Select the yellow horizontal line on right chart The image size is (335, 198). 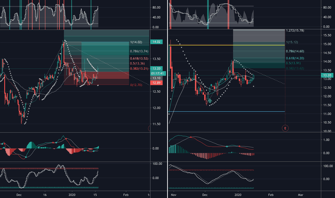[x=227, y=45]
